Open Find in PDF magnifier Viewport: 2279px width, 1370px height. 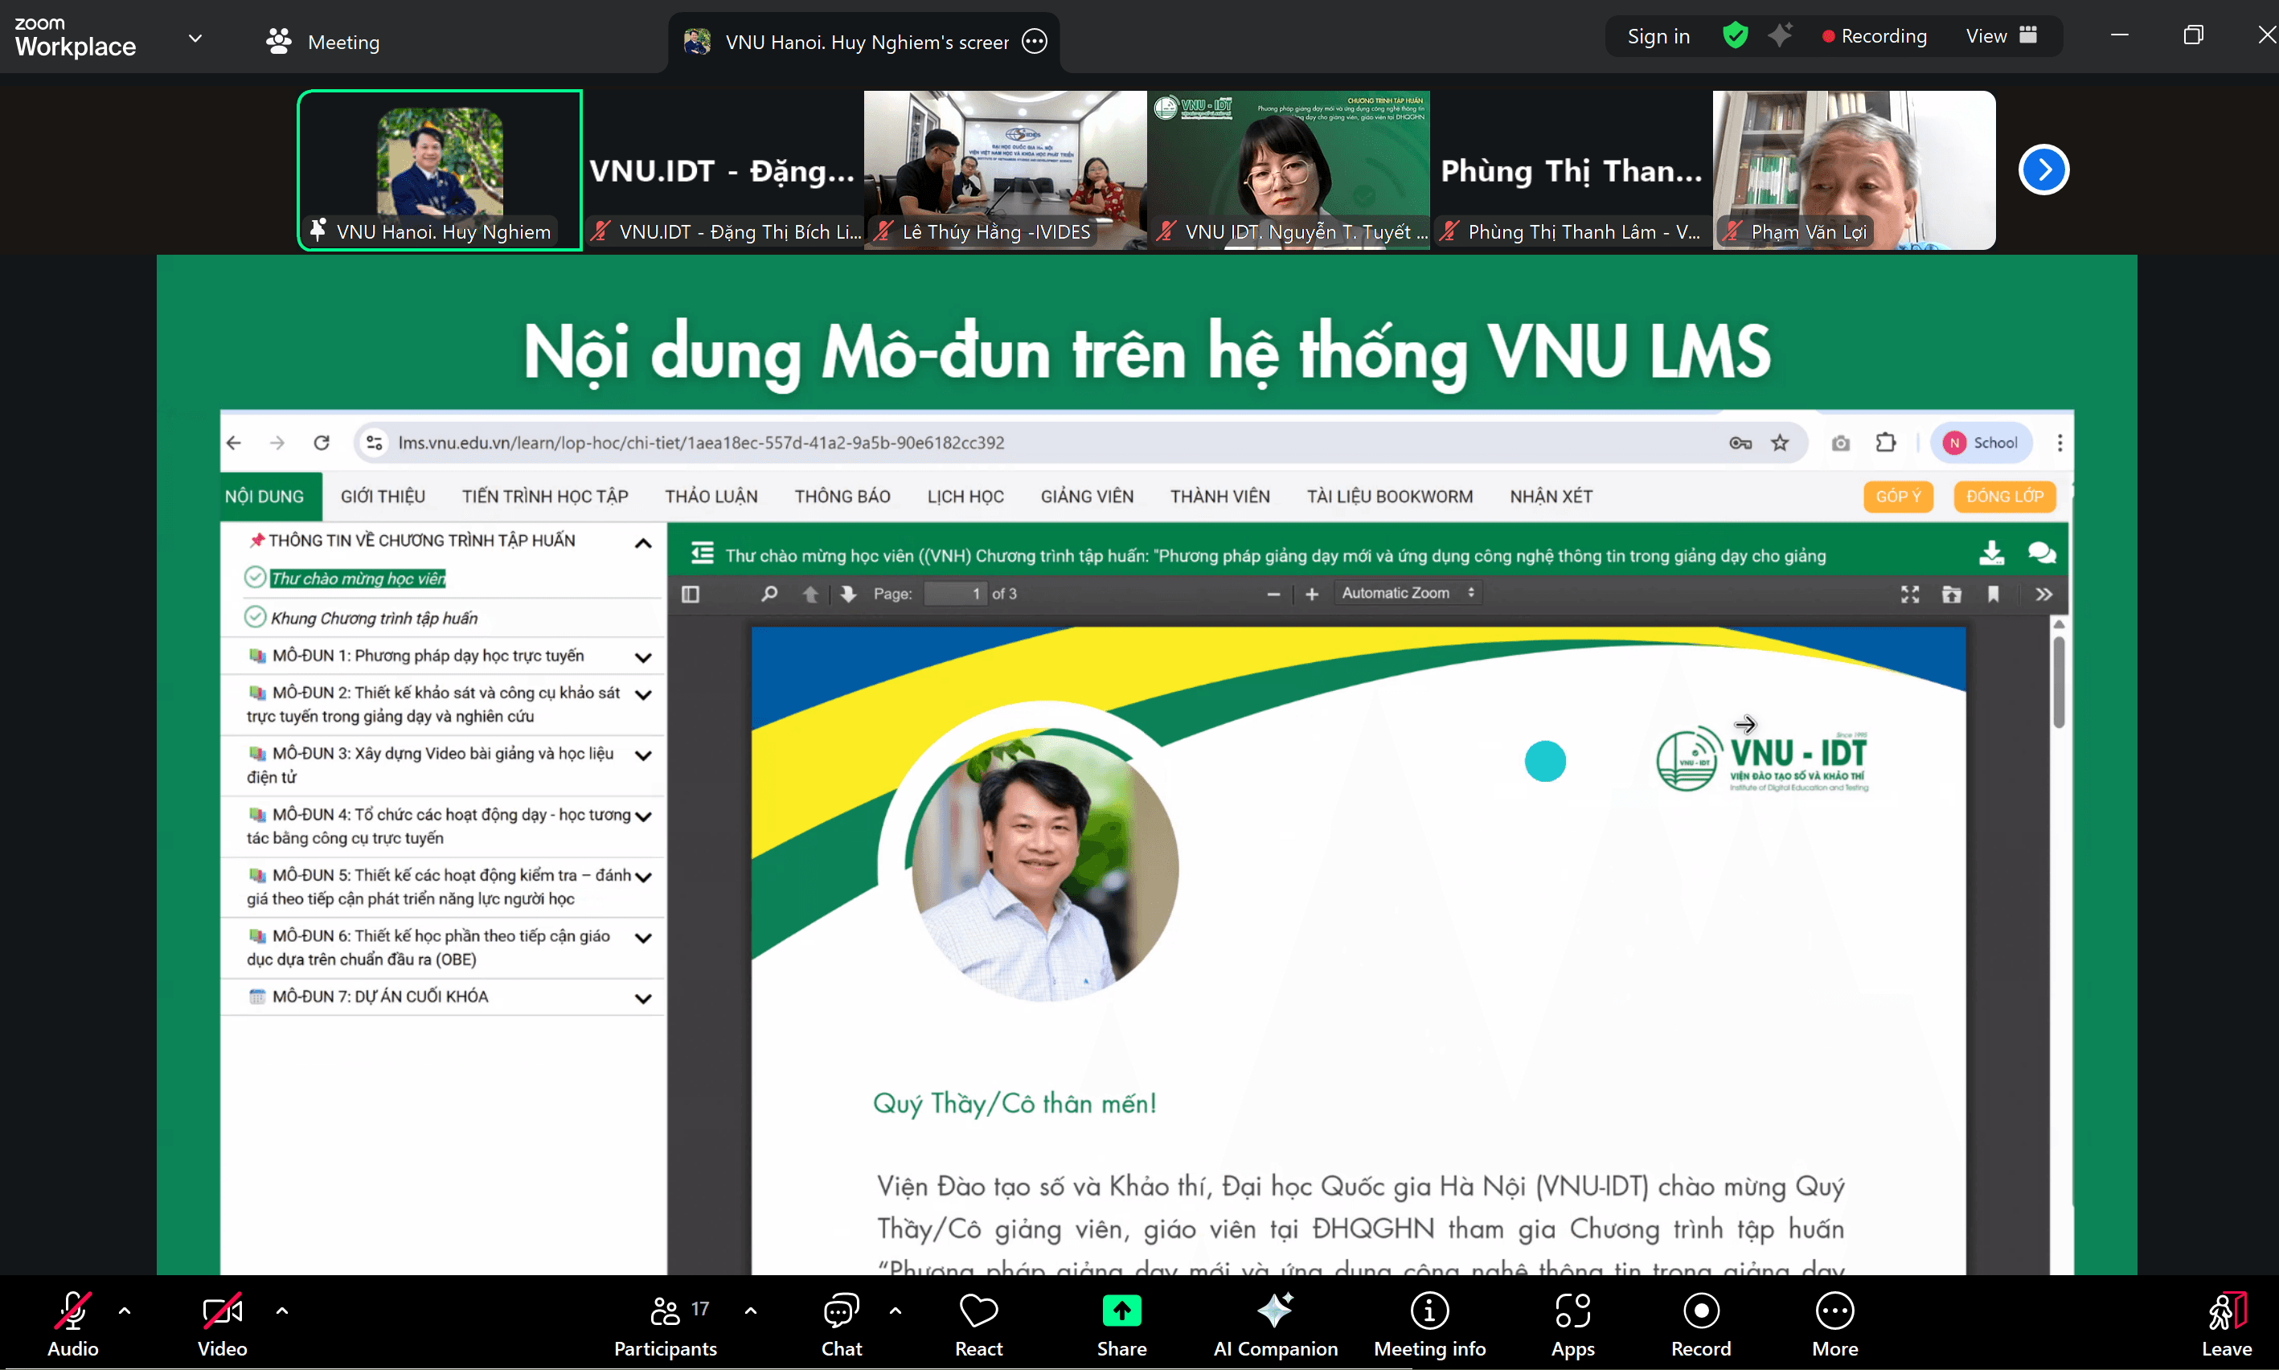click(x=769, y=594)
